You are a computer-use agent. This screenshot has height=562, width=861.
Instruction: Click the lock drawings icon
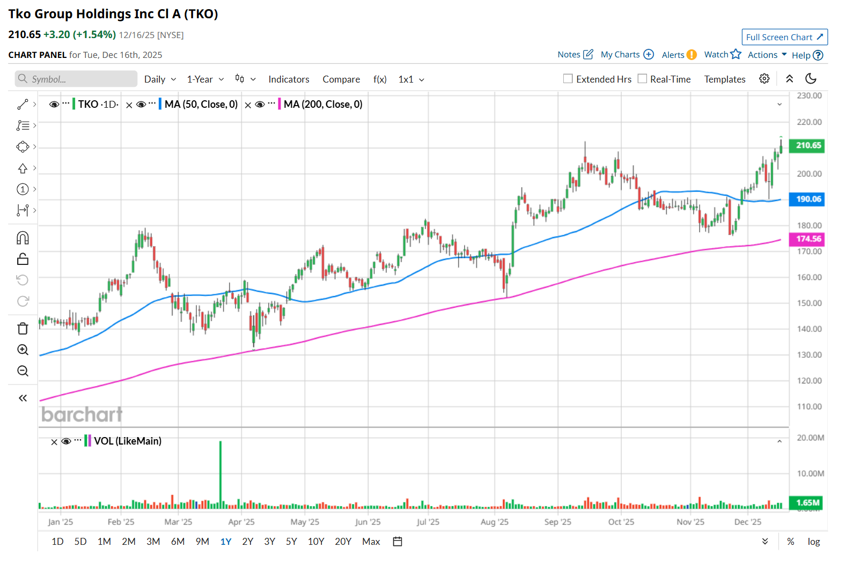(x=23, y=259)
